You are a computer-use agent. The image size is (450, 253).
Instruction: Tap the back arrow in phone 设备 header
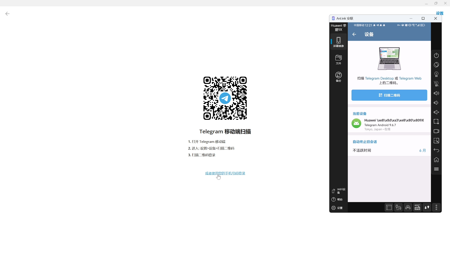(354, 34)
